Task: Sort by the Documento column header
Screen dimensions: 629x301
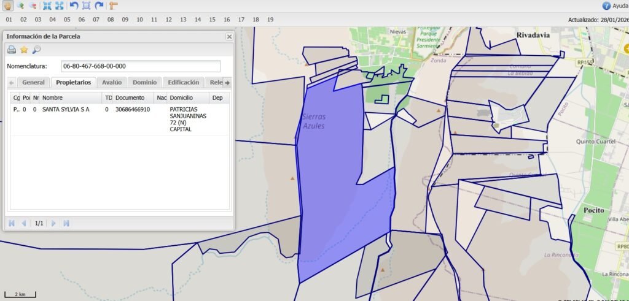Action: (x=133, y=97)
